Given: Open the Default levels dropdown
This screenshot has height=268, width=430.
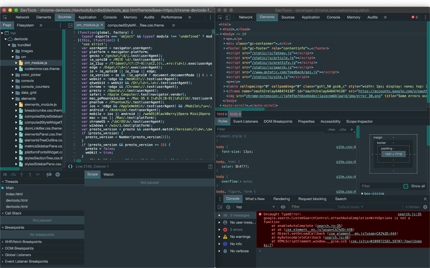Looking at the screenshot, I should [x=350, y=207].
